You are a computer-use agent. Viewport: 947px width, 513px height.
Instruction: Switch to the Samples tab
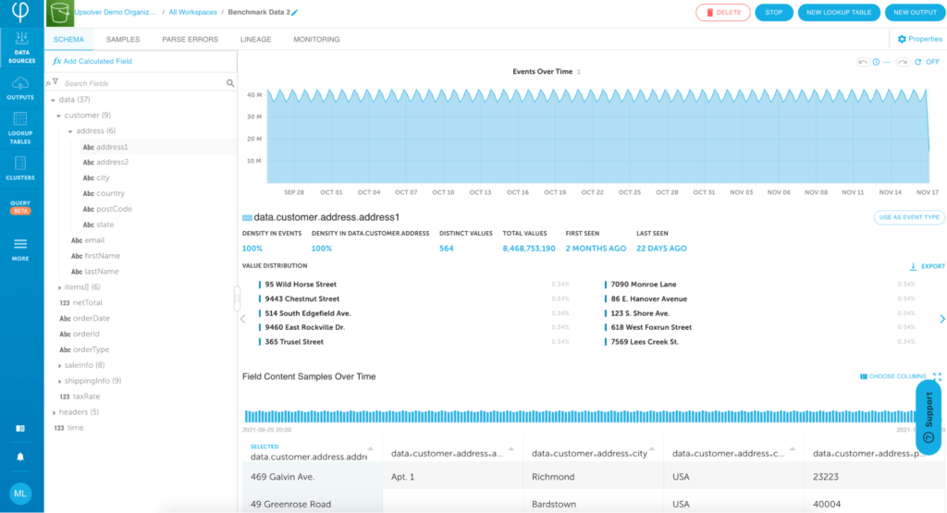[123, 39]
